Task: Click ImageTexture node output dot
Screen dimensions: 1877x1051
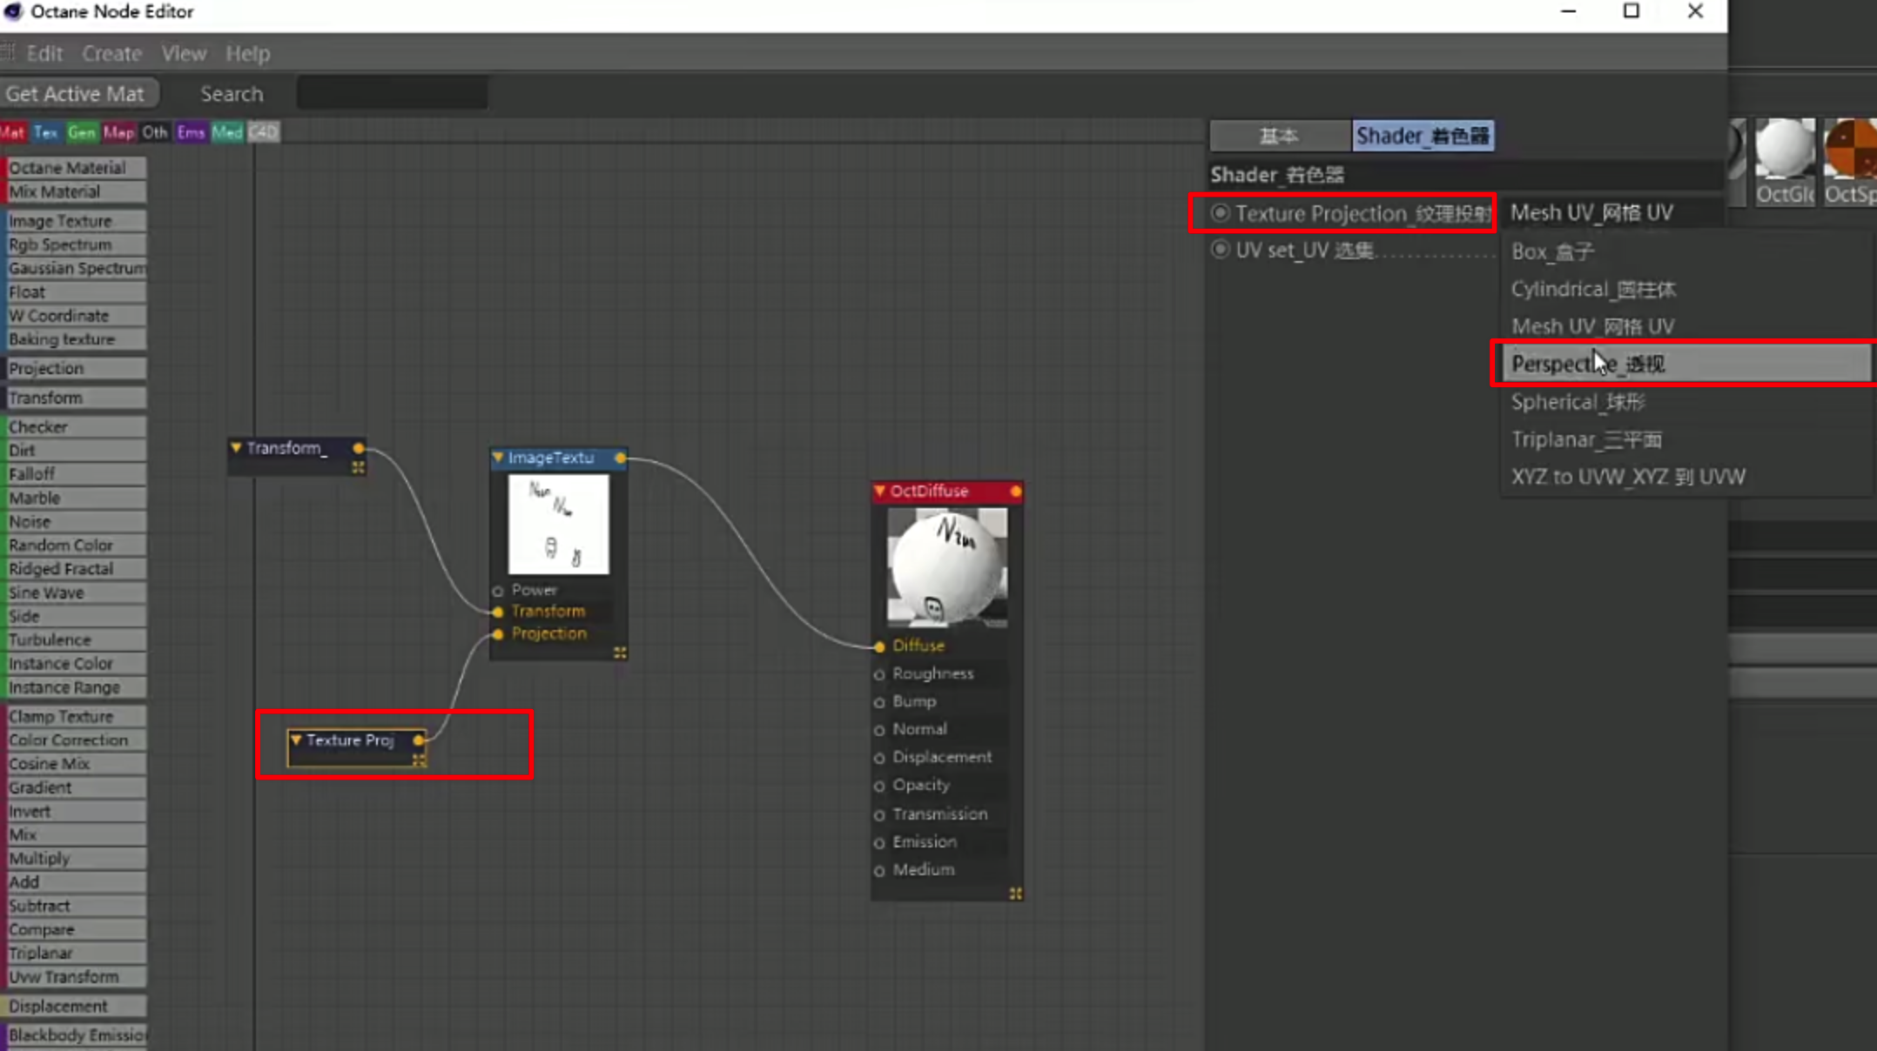Action: (620, 458)
